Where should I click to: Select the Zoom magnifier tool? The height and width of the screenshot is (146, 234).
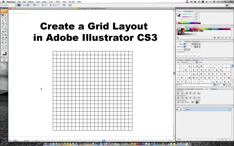[x=6, y=48]
